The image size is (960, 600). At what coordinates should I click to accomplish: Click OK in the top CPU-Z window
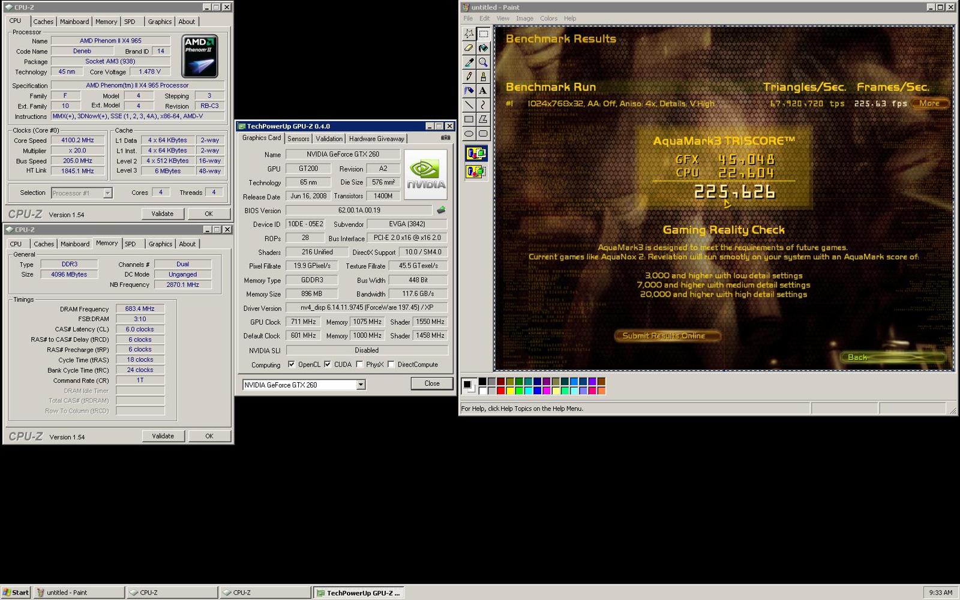click(209, 214)
